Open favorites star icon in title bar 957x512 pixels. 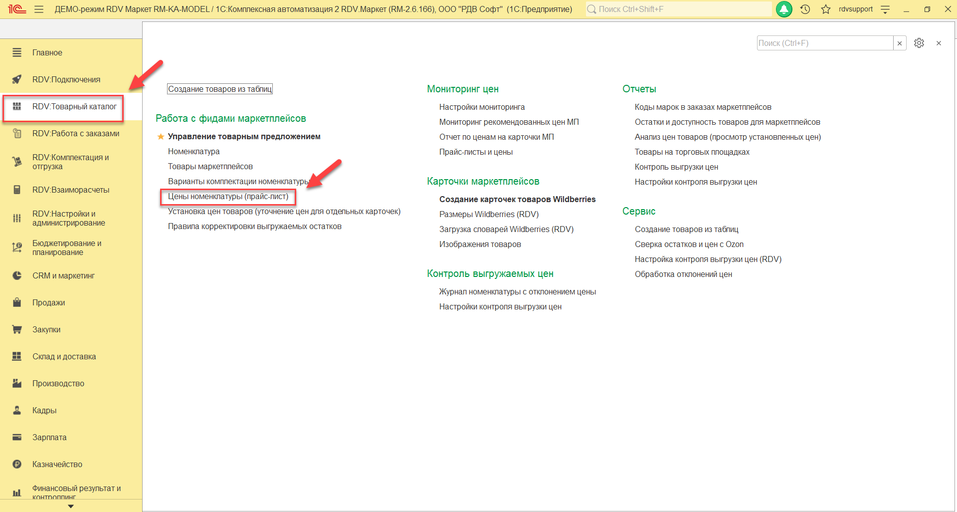pyautogui.click(x=826, y=9)
